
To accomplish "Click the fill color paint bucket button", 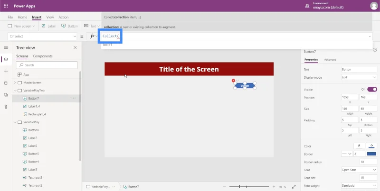I will click(371, 146).
